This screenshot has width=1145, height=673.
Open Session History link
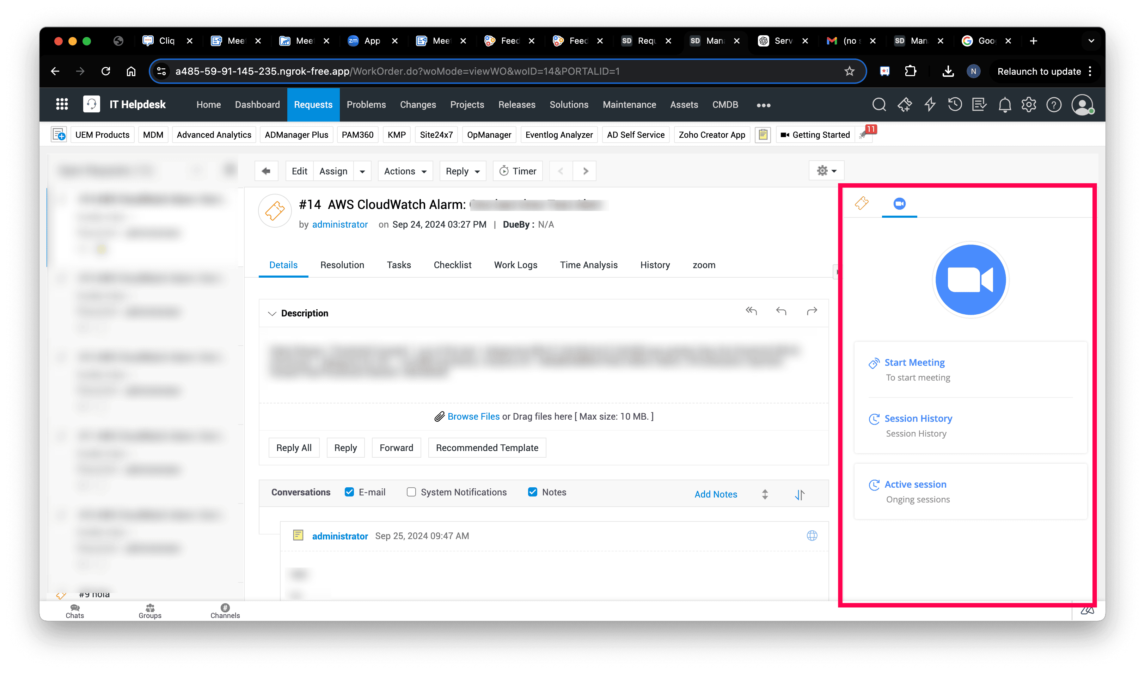918,418
